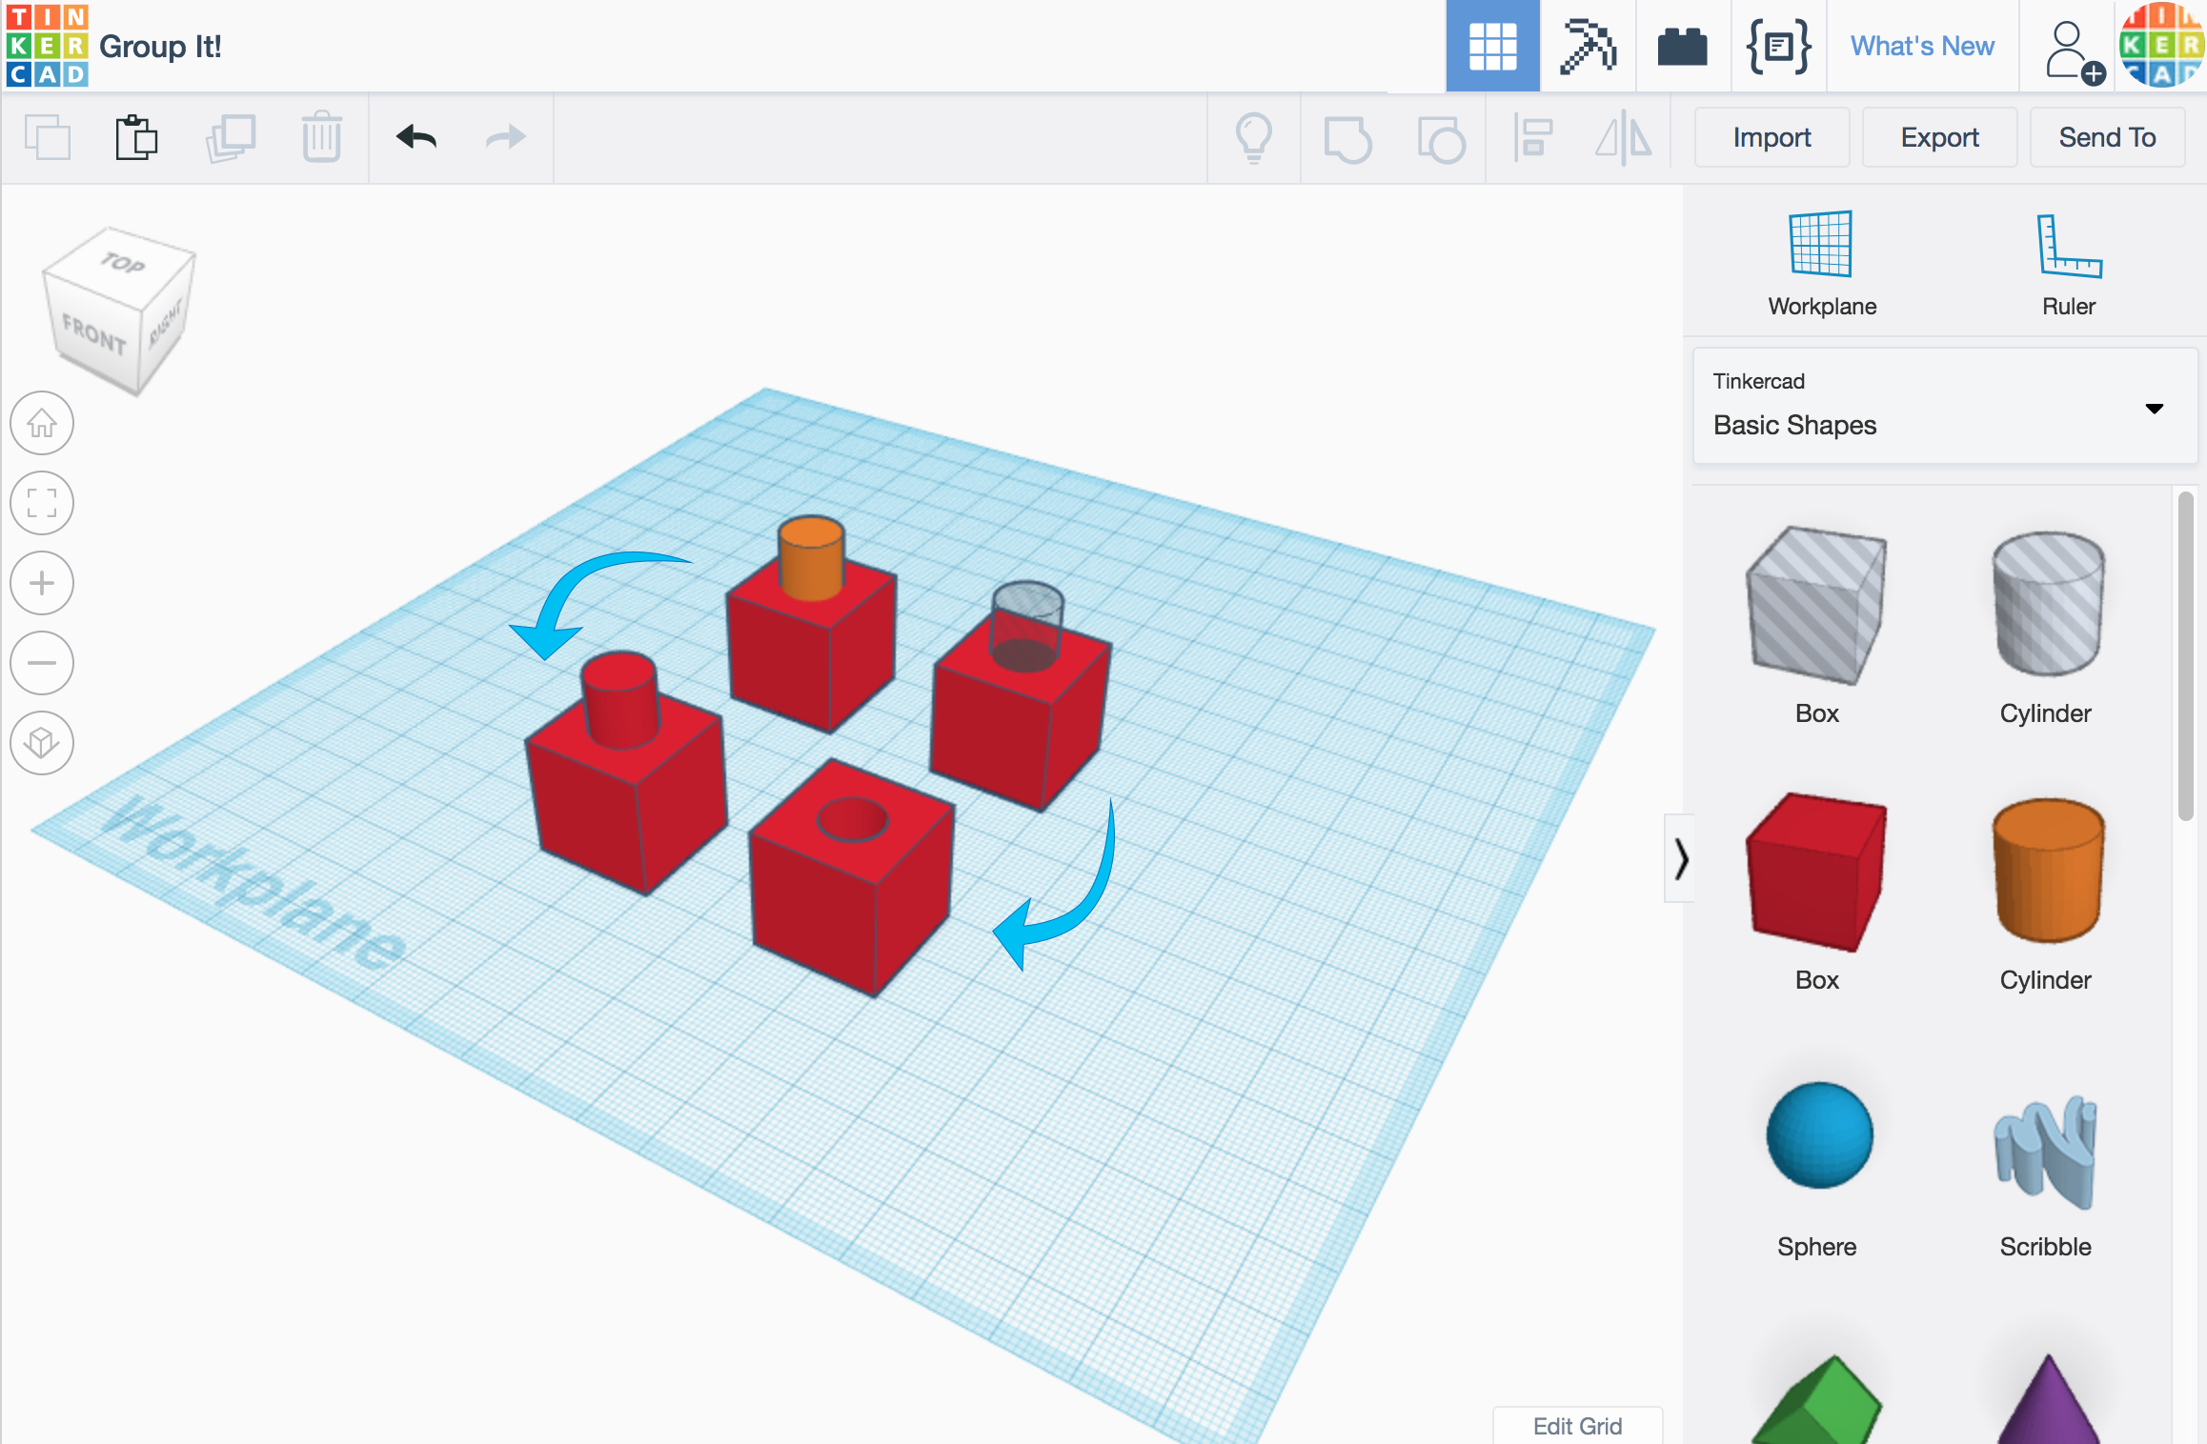Click the Redo arrow button
The width and height of the screenshot is (2207, 1444).
coord(506,137)
